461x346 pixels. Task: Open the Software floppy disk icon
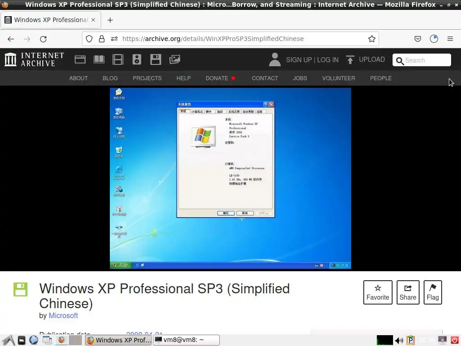[x=155, y=59]
